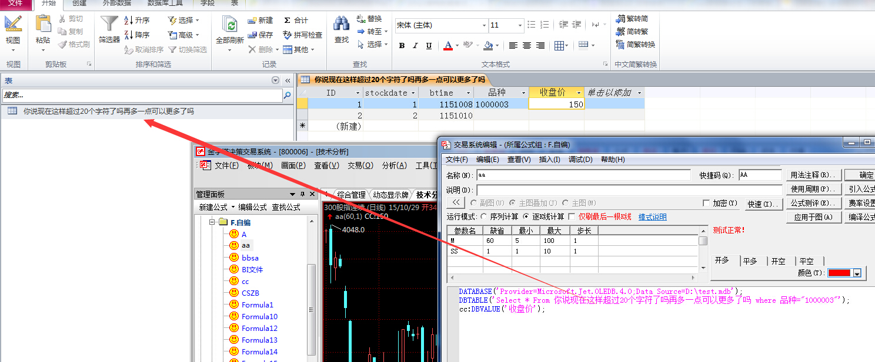Click the 筛选器 funnel filter icon
Image resolution: width=875 pixels, height=362 pixels.
pos(109,25)
